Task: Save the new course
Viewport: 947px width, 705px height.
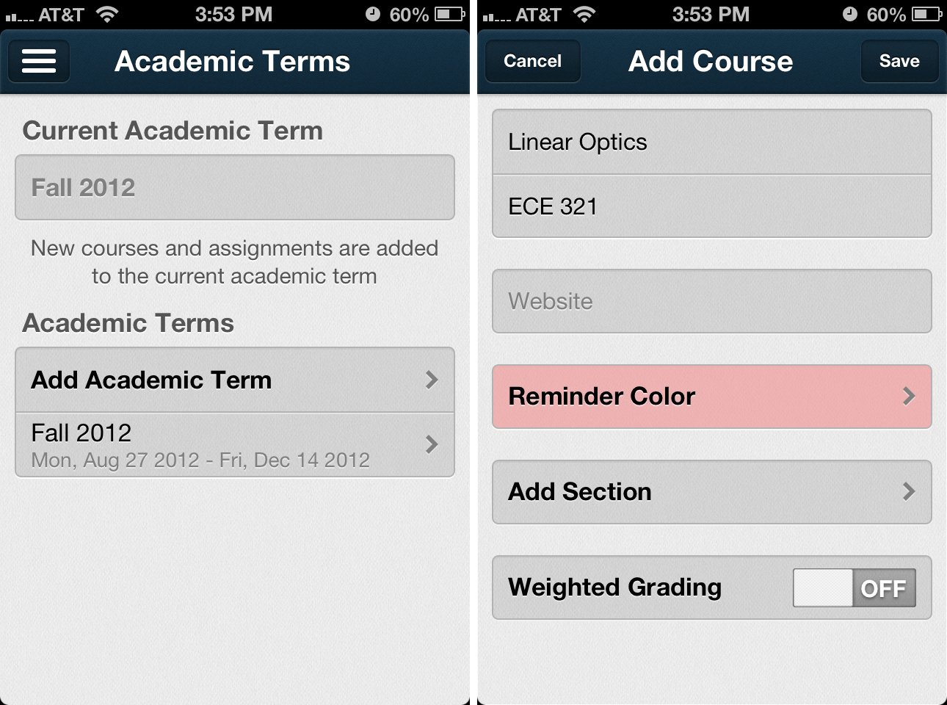Action: click(x=899, y=61)
